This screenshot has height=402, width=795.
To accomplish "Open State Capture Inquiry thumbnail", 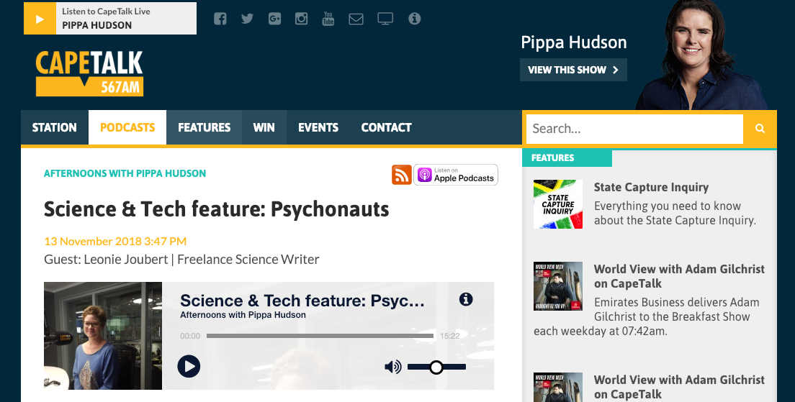I will click(x=557, y=204).
